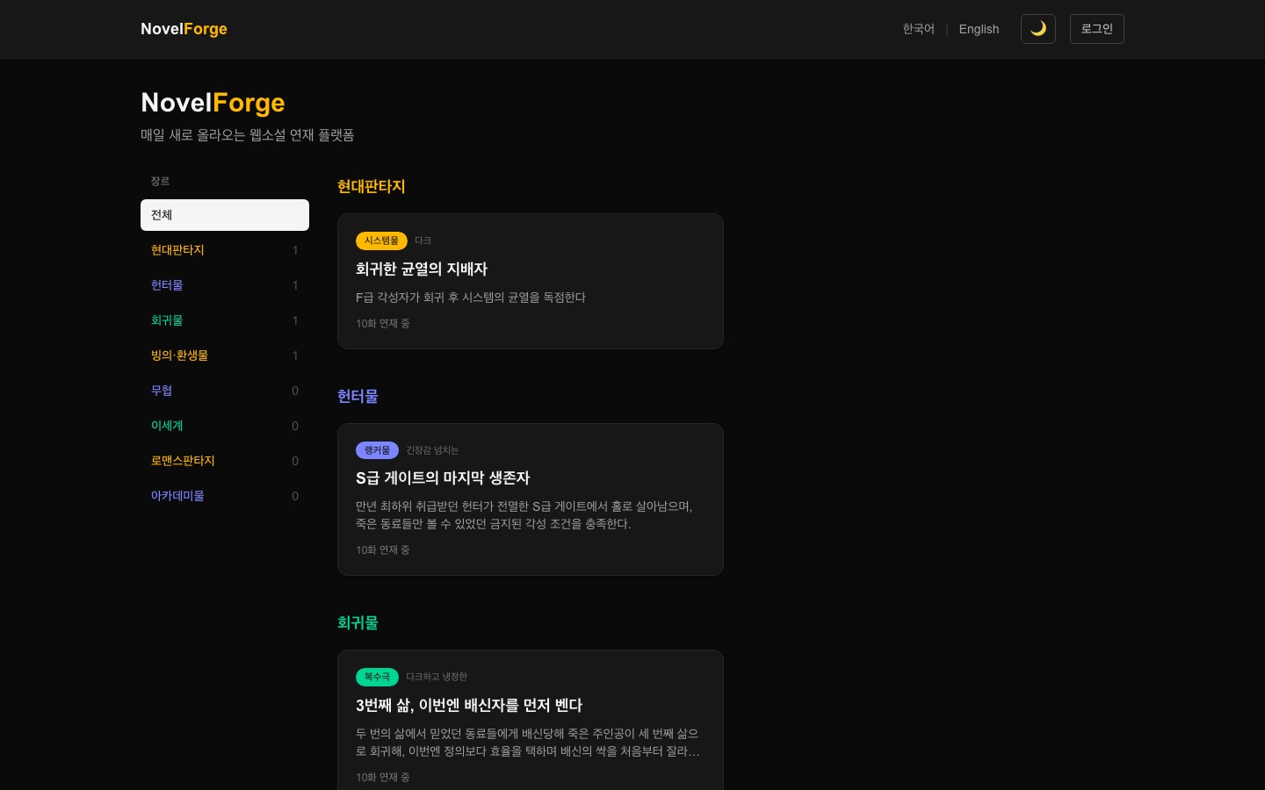
Task: Filter by 로맨스판타지 genre
Action: click(225, 461)
